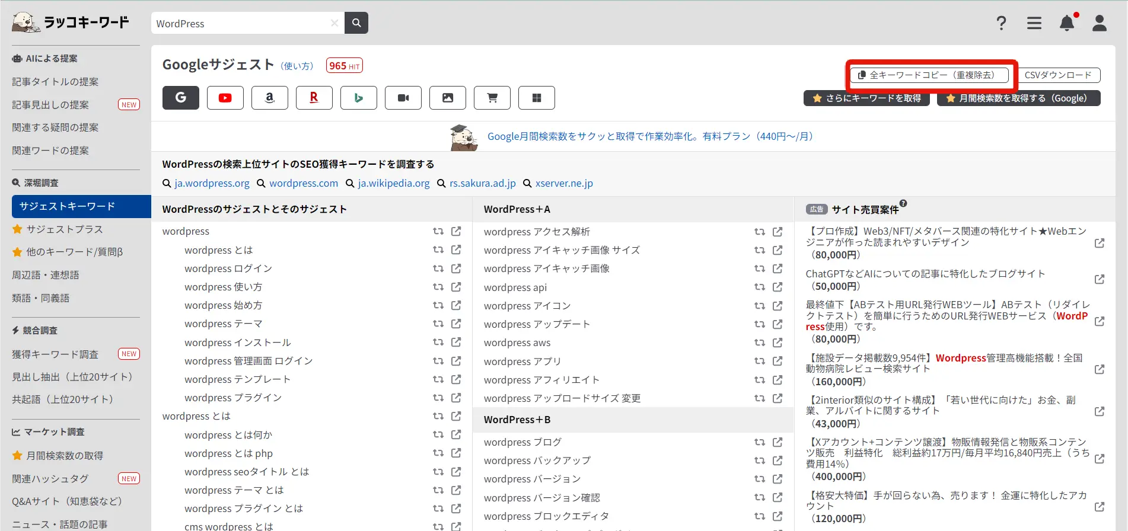Open 記事見出しの提案 in sidebar
The image size is (1128, 531).
(50, 105)
